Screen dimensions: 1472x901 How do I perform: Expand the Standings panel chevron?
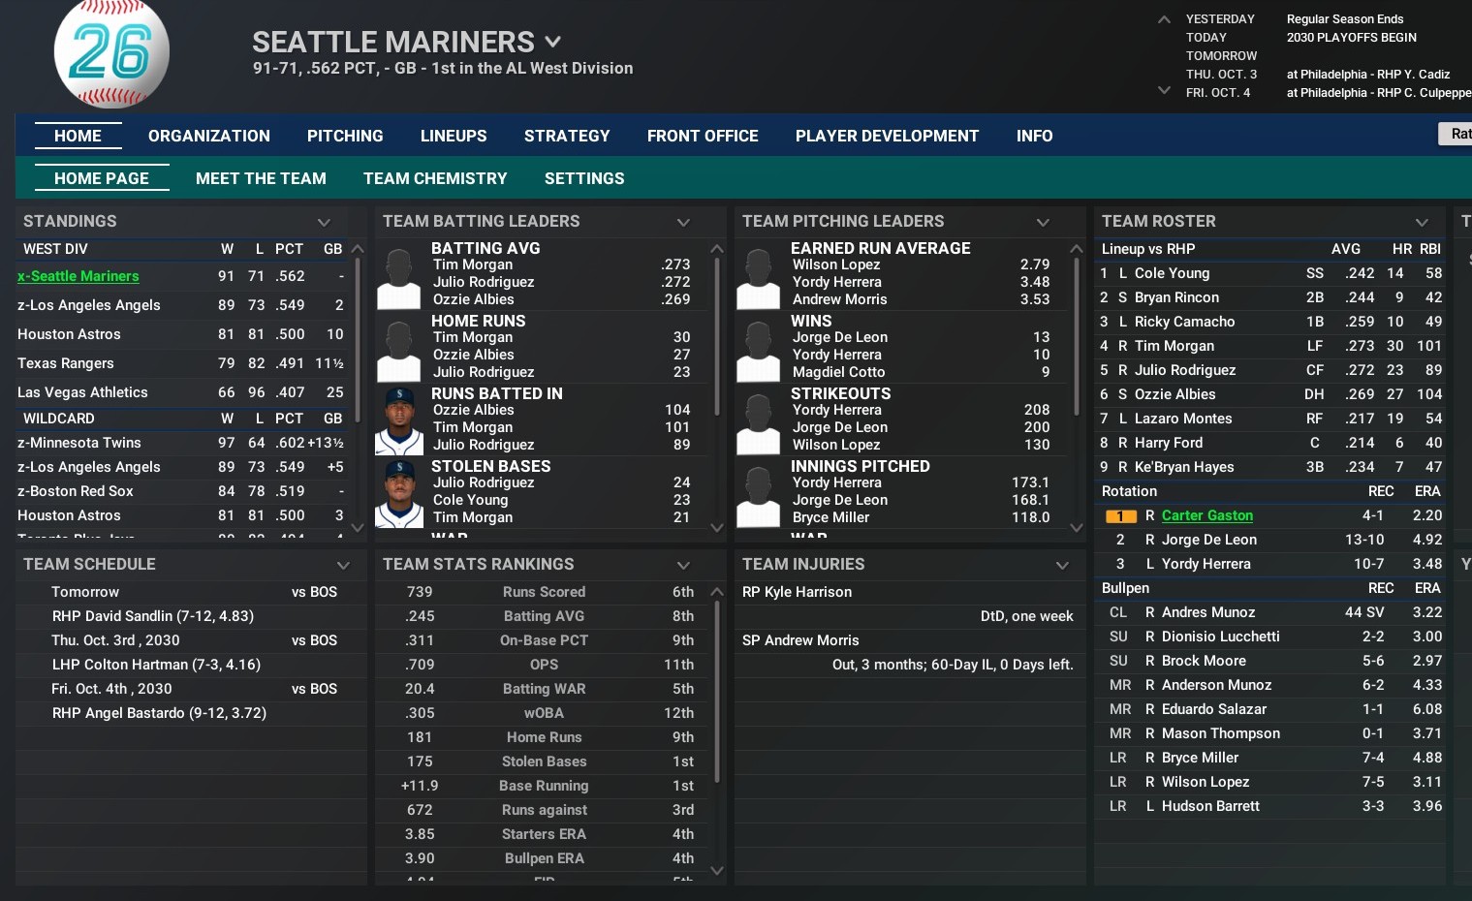point(324,222)
